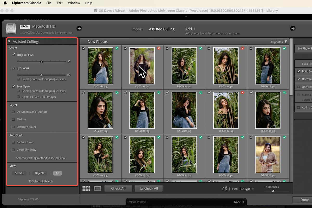Image resolution: width=312 pixels, height=208 pixels.
Task: Open the Import Preset dropdown
Action: pos(239,202)
